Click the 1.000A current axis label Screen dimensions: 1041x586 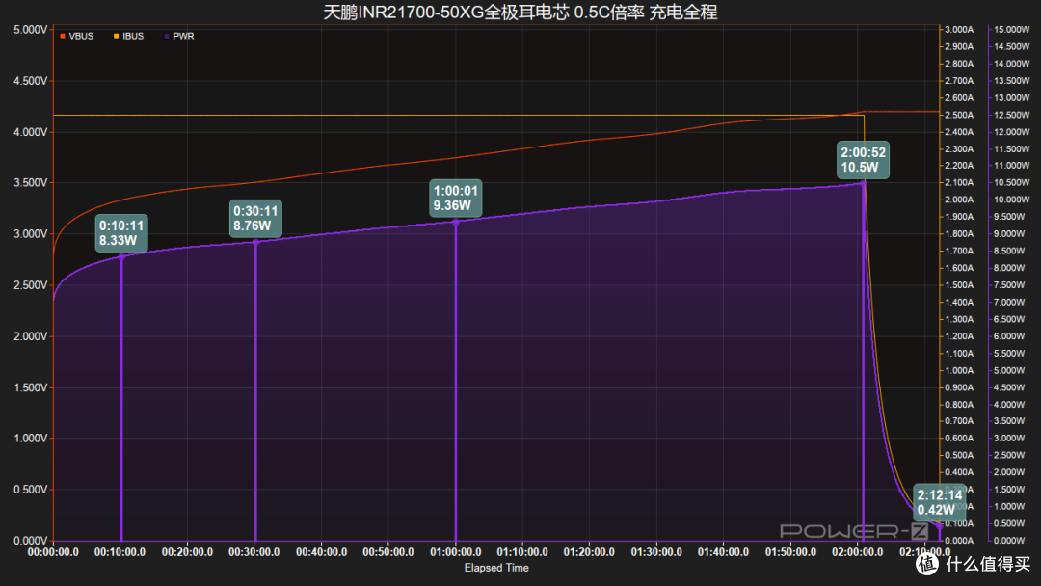[x=959, y=370]
